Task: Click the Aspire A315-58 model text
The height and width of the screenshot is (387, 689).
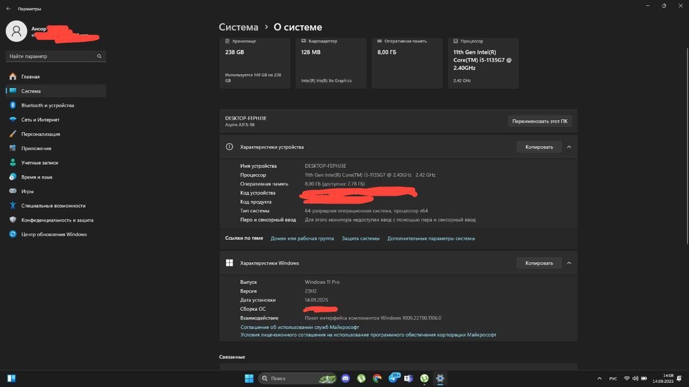Action: point(240,125)
